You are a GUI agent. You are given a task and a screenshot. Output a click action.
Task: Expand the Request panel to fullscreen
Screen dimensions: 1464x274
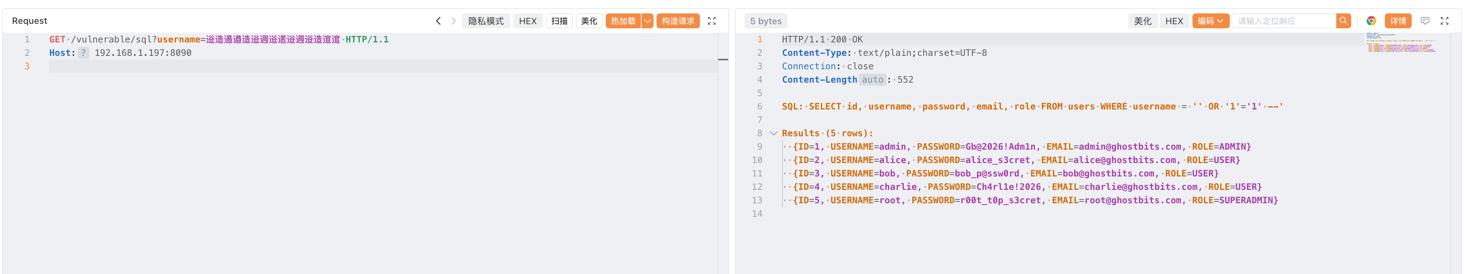point(711,21)
